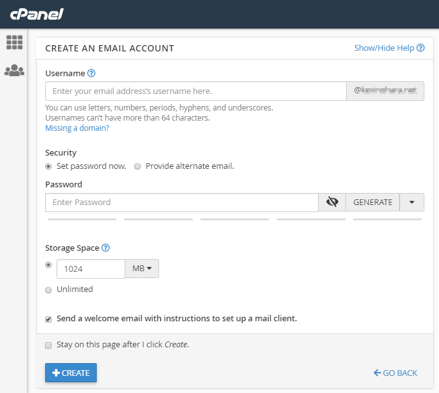This screenshot has width=439, height=393.
Task: Toggle password visibility eye icon
Action: (x=331, y=202)
